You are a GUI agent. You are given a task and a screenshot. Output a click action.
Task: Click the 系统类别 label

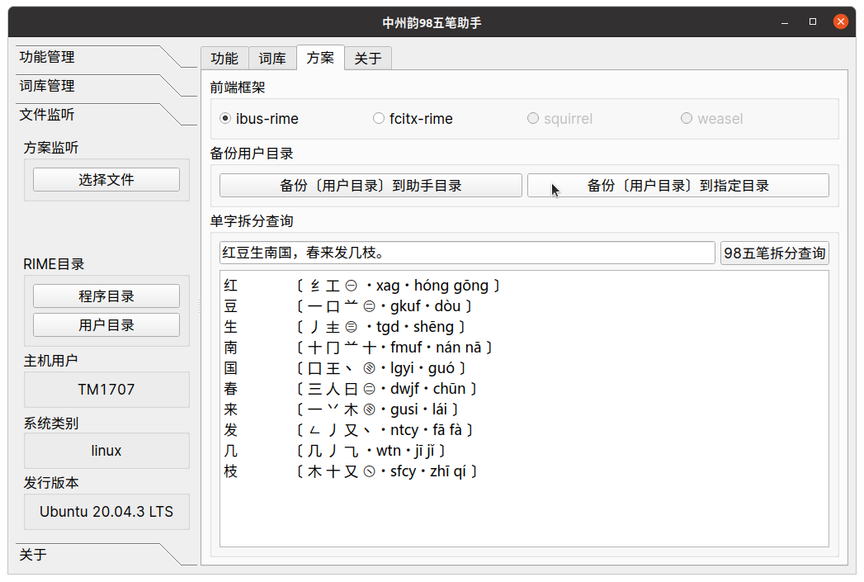tap(50, 423)
